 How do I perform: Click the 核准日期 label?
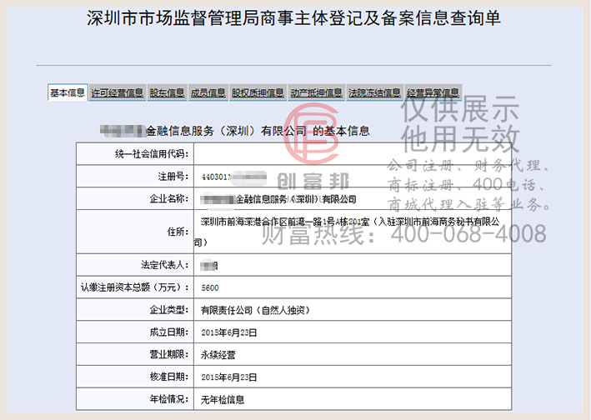[169, 377]
